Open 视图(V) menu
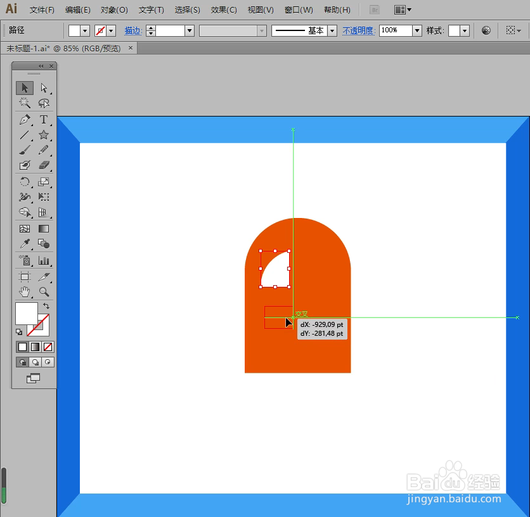Viewport: 530px width, 517px height. pyautogui.click(x=261, y=10)
